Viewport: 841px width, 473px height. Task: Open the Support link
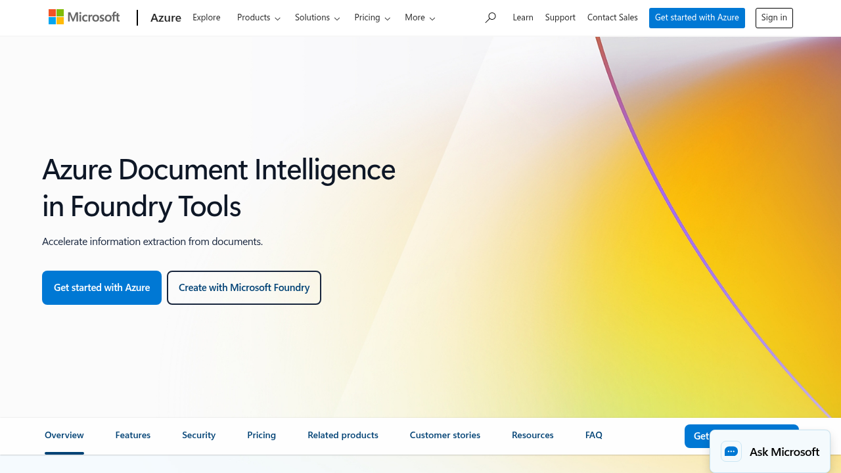coord(560,18)
